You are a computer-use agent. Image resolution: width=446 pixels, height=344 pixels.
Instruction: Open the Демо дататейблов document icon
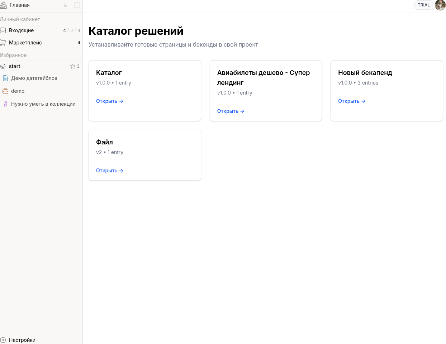coord(5,78)
